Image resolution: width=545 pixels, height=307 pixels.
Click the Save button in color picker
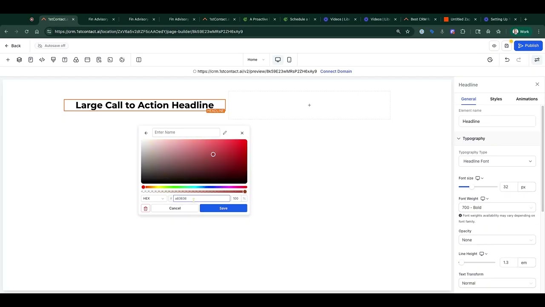click(224, 208)
